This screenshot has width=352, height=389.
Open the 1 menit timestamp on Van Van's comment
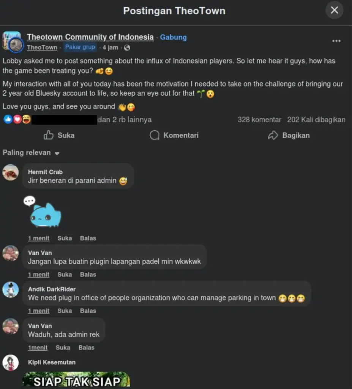(x=38, y=274)
